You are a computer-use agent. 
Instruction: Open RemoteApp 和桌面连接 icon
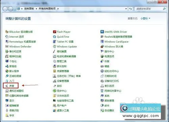pos(7,42)
